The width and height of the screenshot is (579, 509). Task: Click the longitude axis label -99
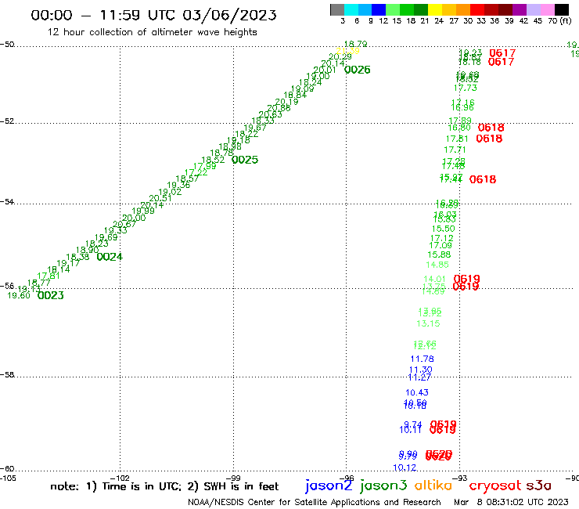pyautogui.click(x=233, y=478)
